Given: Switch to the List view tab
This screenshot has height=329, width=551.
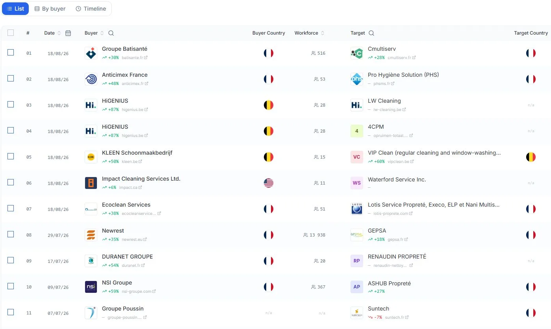Looking at the screenshot, I should (15, 9).
